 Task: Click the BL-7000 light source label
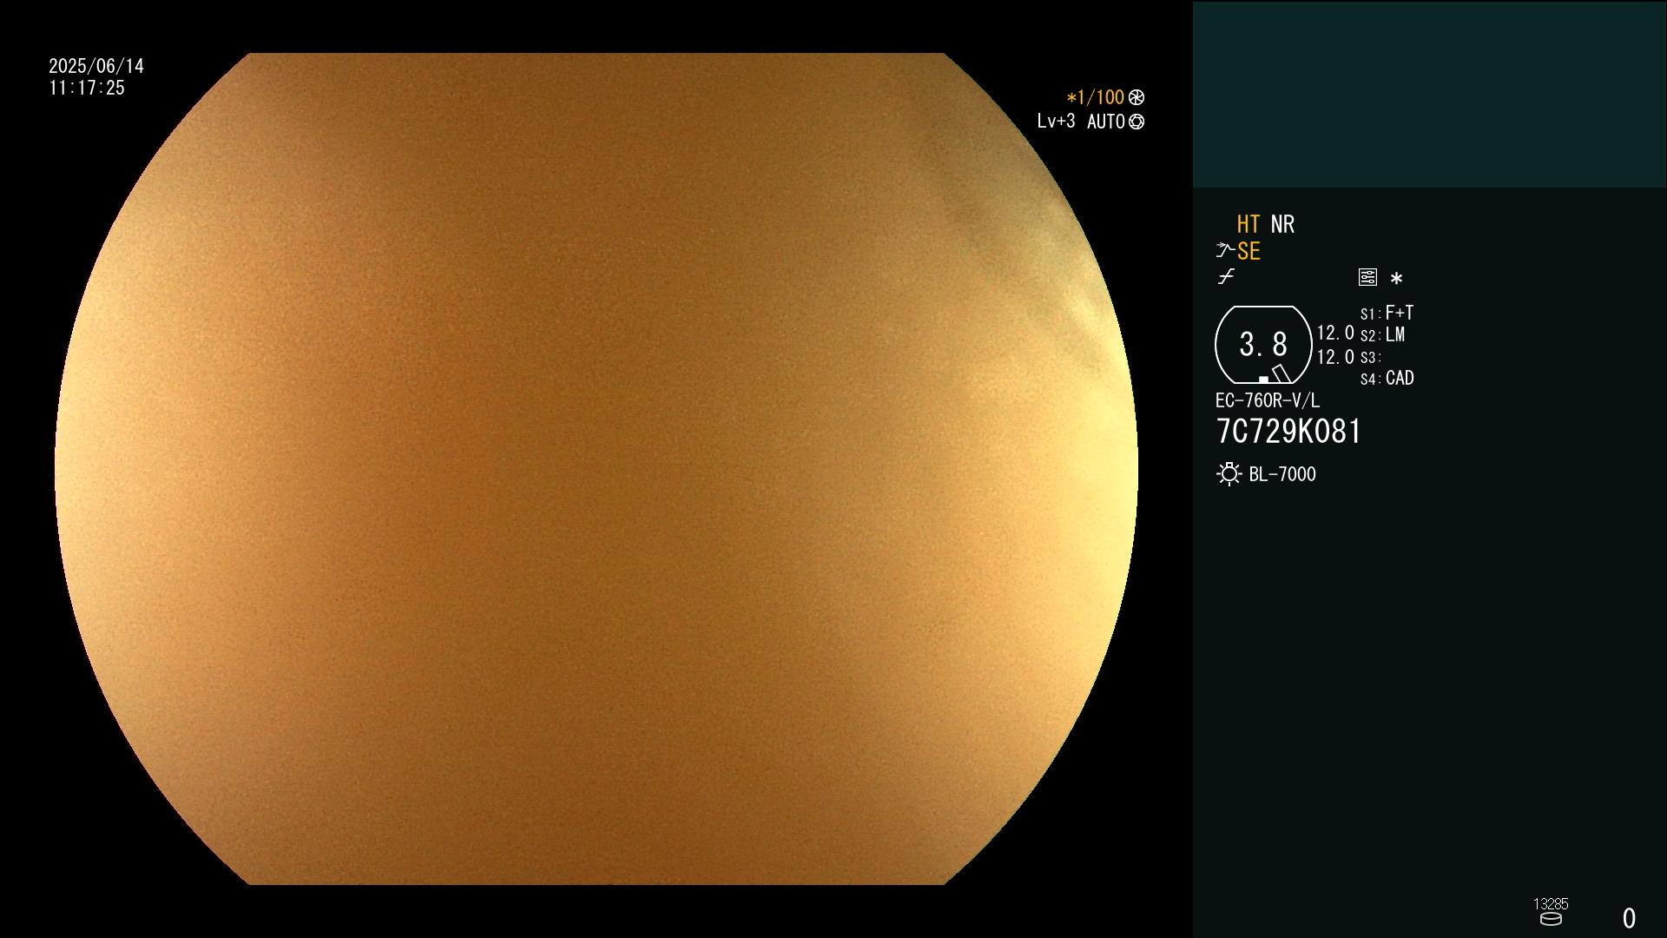[x=1282, y=474]
